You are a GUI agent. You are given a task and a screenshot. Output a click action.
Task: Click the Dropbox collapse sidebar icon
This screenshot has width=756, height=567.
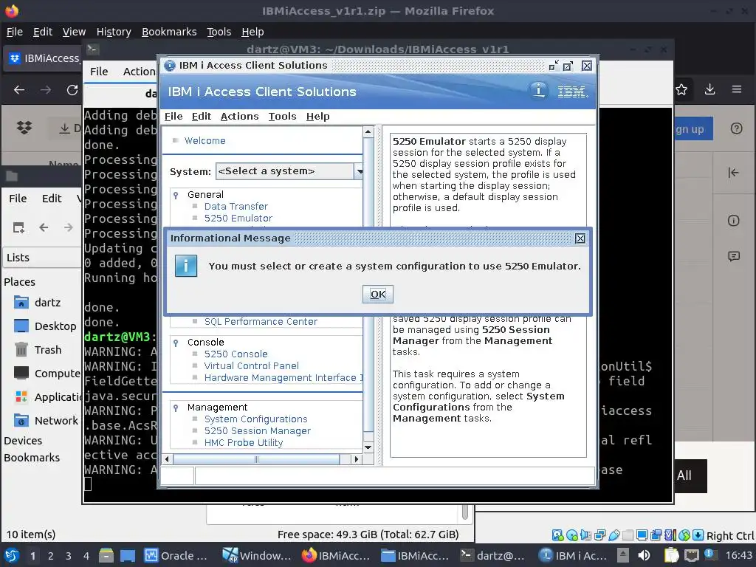[733, 173]
